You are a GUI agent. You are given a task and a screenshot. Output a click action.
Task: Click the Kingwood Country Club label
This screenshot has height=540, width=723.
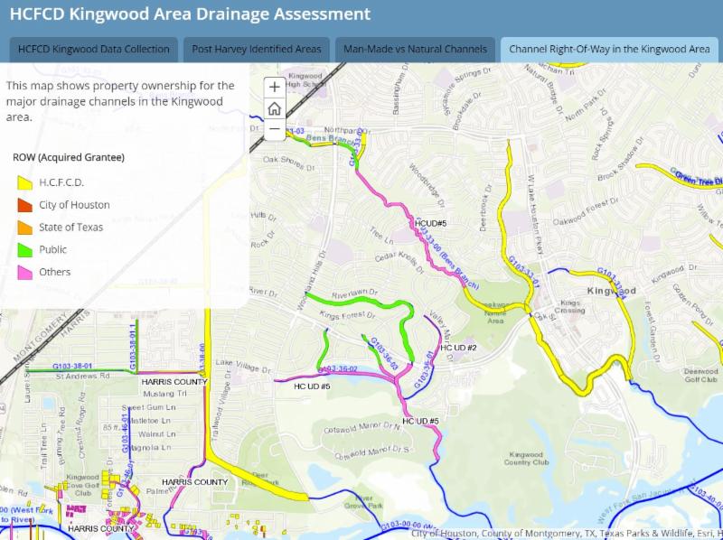pyautogui.click(x=526, y=458)
